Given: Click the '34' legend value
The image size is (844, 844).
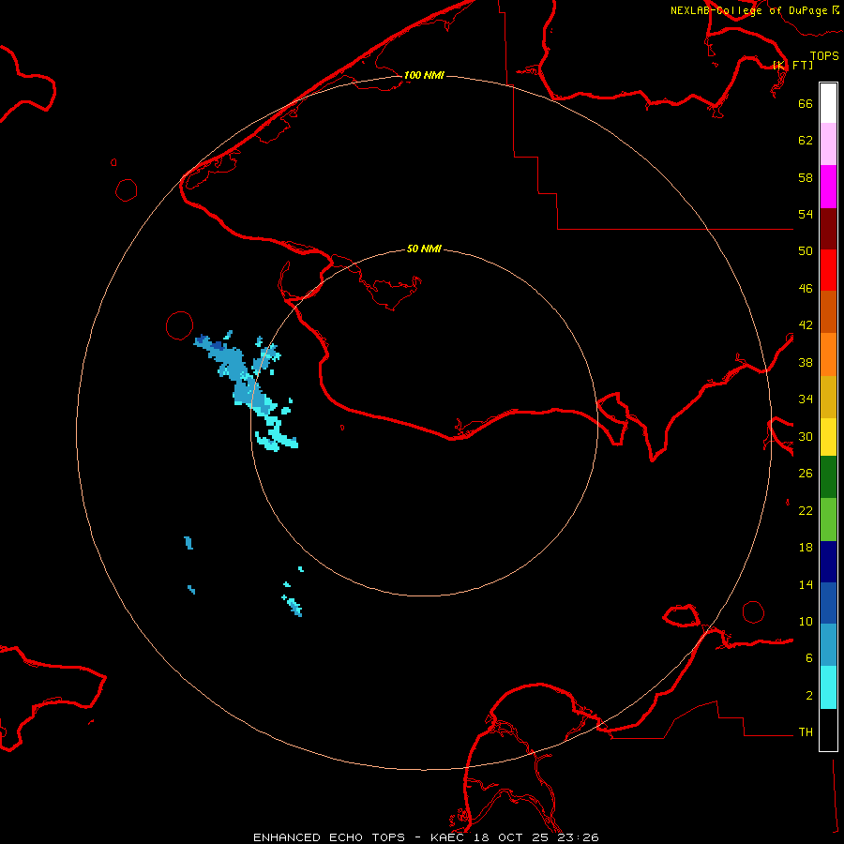Looking at the screenshot, I should coord(806,399).
